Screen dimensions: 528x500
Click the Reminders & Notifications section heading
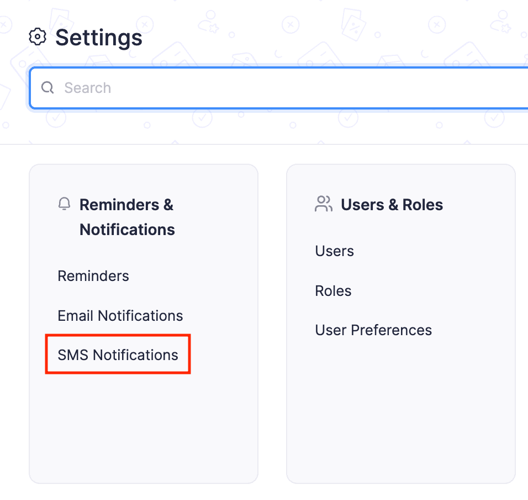[x=126, y=216]
